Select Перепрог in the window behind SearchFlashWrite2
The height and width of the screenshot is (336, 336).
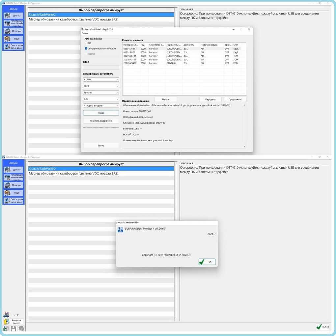click(13, 31)
